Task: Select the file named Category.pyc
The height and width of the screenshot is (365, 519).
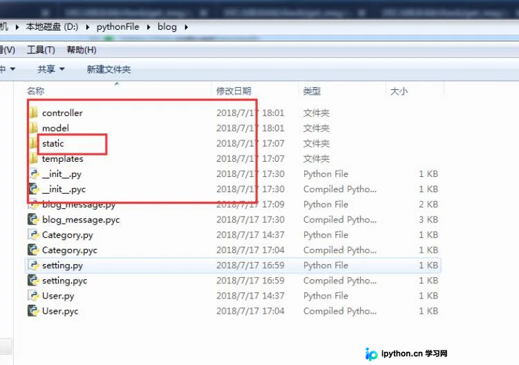Action: click(70, 250)
